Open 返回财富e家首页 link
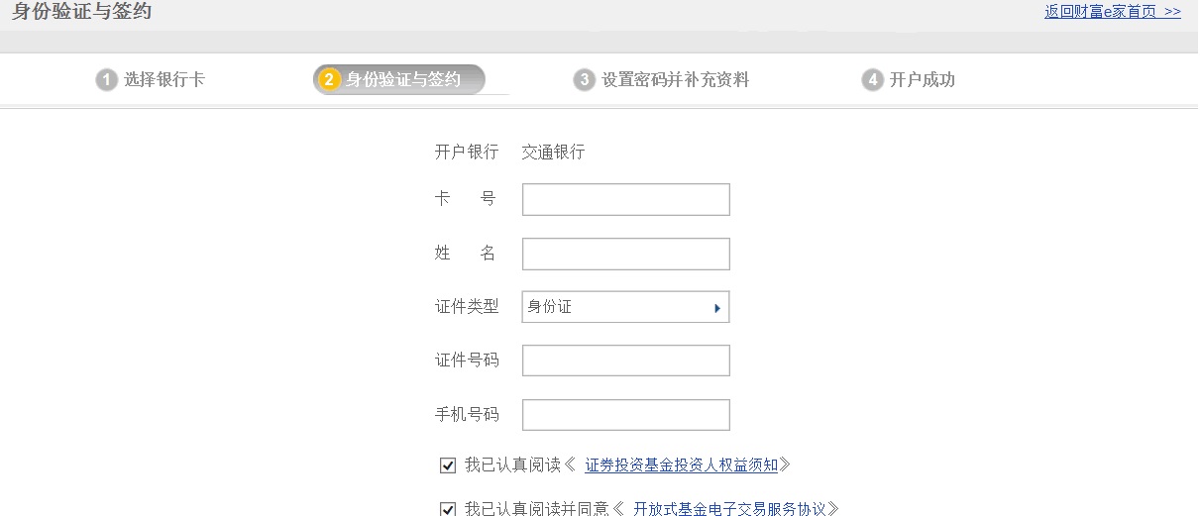Image resolution: width=1200 pixels, height=516 pixels. [x=1112, y=12]
